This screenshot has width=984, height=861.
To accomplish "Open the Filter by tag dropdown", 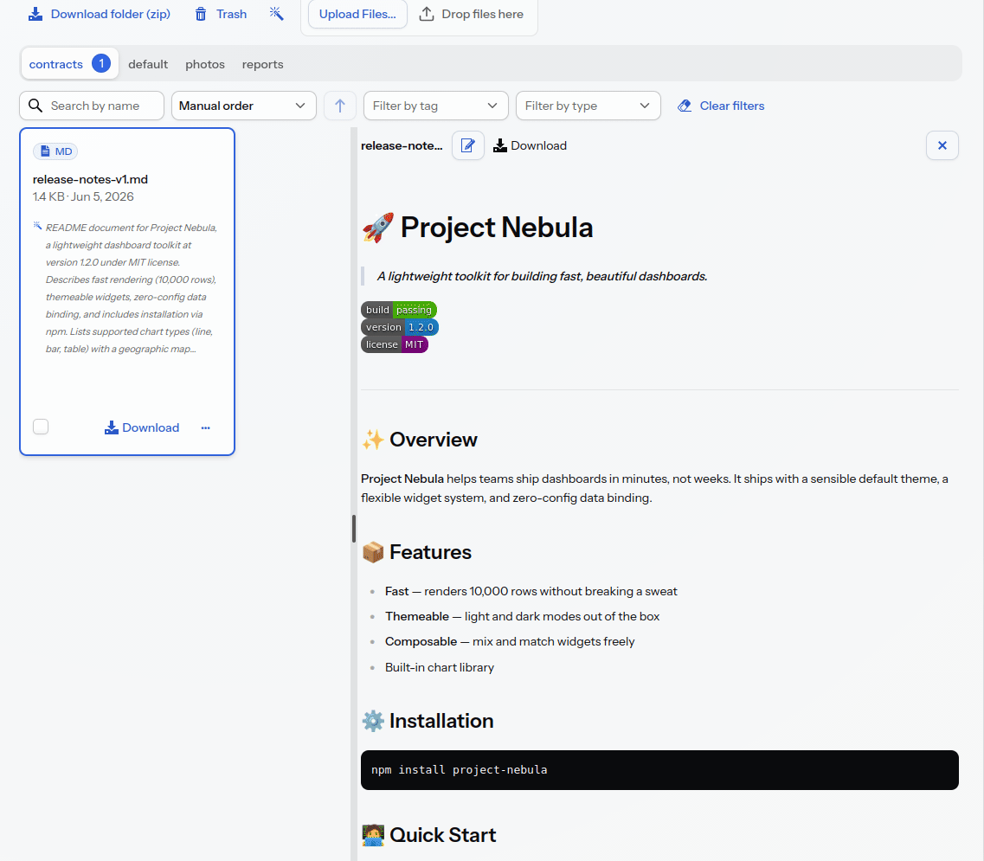I will click(x=435, y=106).
